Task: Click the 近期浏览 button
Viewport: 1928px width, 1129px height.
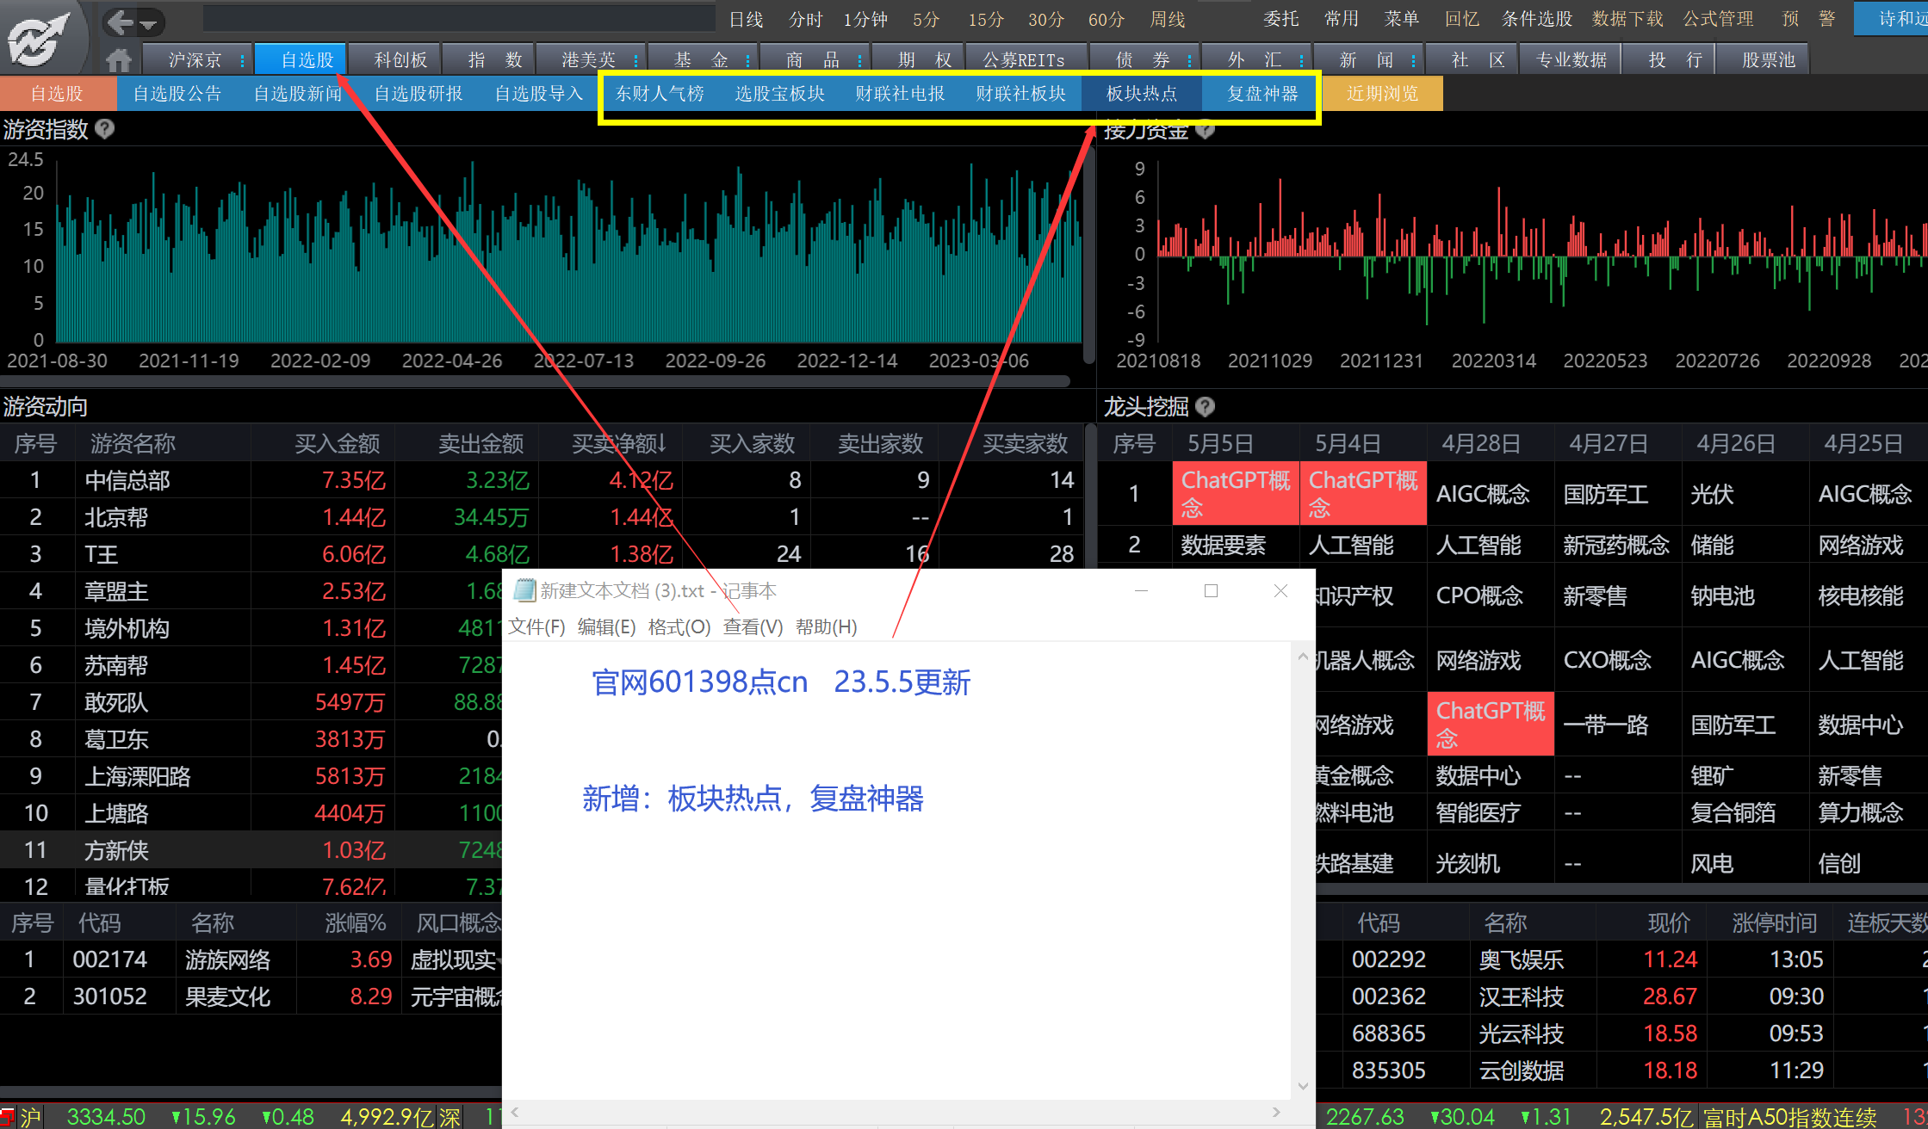Action: coord(1382,93)
